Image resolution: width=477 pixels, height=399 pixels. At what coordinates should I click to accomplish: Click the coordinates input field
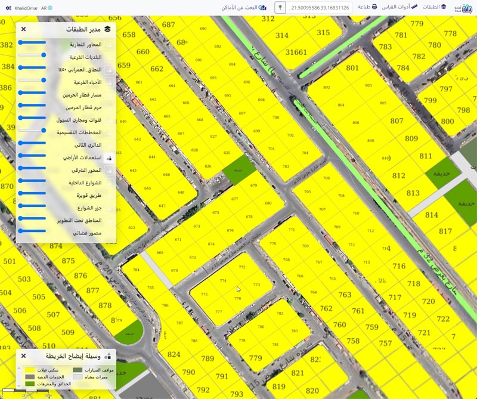click(x=319, y=8)
